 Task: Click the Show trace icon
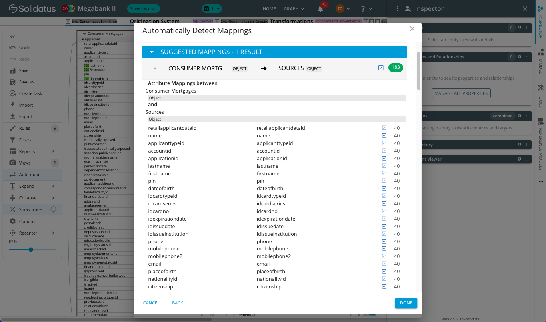click(x=12, y=209)
